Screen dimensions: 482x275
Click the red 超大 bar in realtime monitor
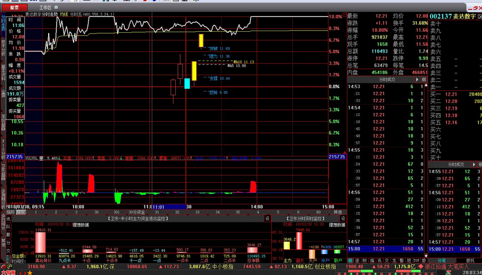tap(299, 240)
